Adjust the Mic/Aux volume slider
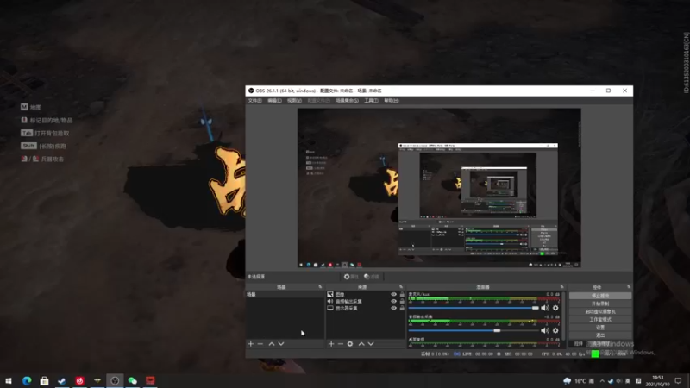The image size is (690, 388). pos(474,308)
